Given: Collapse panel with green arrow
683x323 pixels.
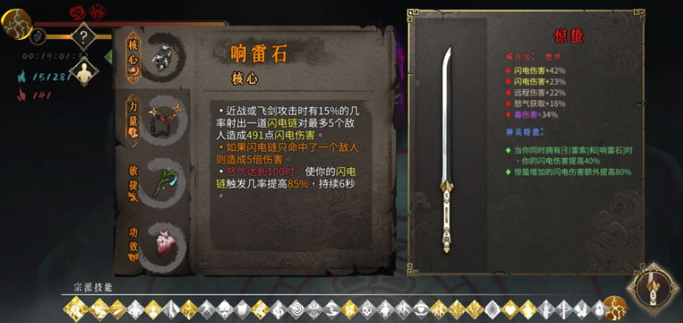Looking at the screenshot, I should point(109,56).
